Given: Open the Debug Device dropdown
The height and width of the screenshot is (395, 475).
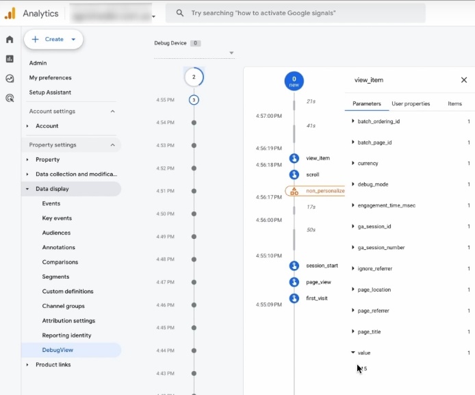Looking at the screenshot, I should tap(231, 53).
